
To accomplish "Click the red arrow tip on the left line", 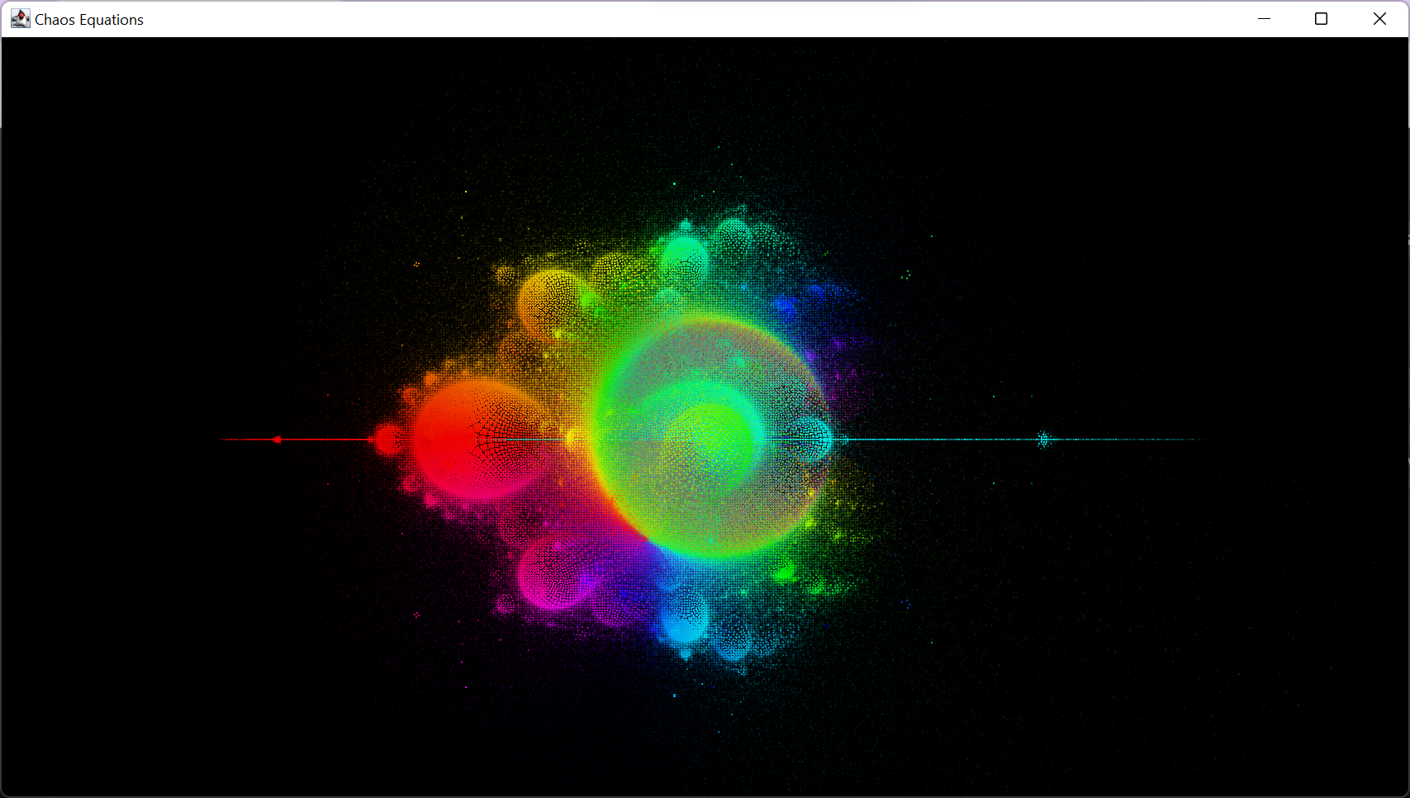I will point(277,440).
